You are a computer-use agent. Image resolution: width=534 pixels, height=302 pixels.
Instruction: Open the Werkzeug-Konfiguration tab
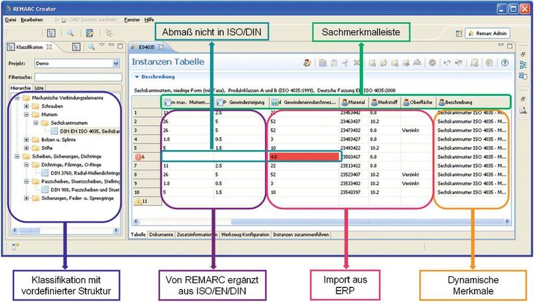[245, 235]
